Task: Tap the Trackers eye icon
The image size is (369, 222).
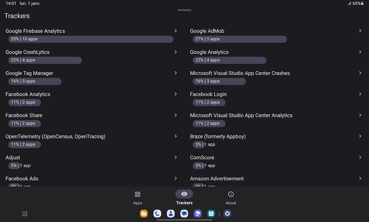Action: [184, 194]
